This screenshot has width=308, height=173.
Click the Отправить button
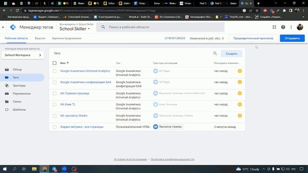point(292,38)
